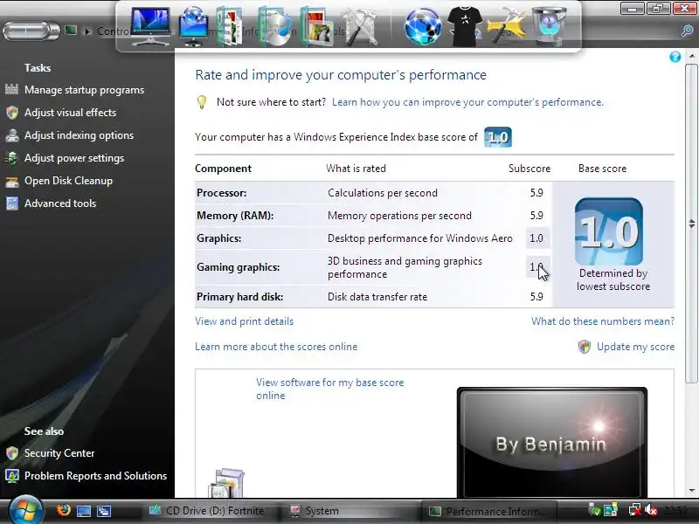This screenshot has height=524, width=699.
Task: Select the Memory (RAM) row
Action: coord(373,216)
